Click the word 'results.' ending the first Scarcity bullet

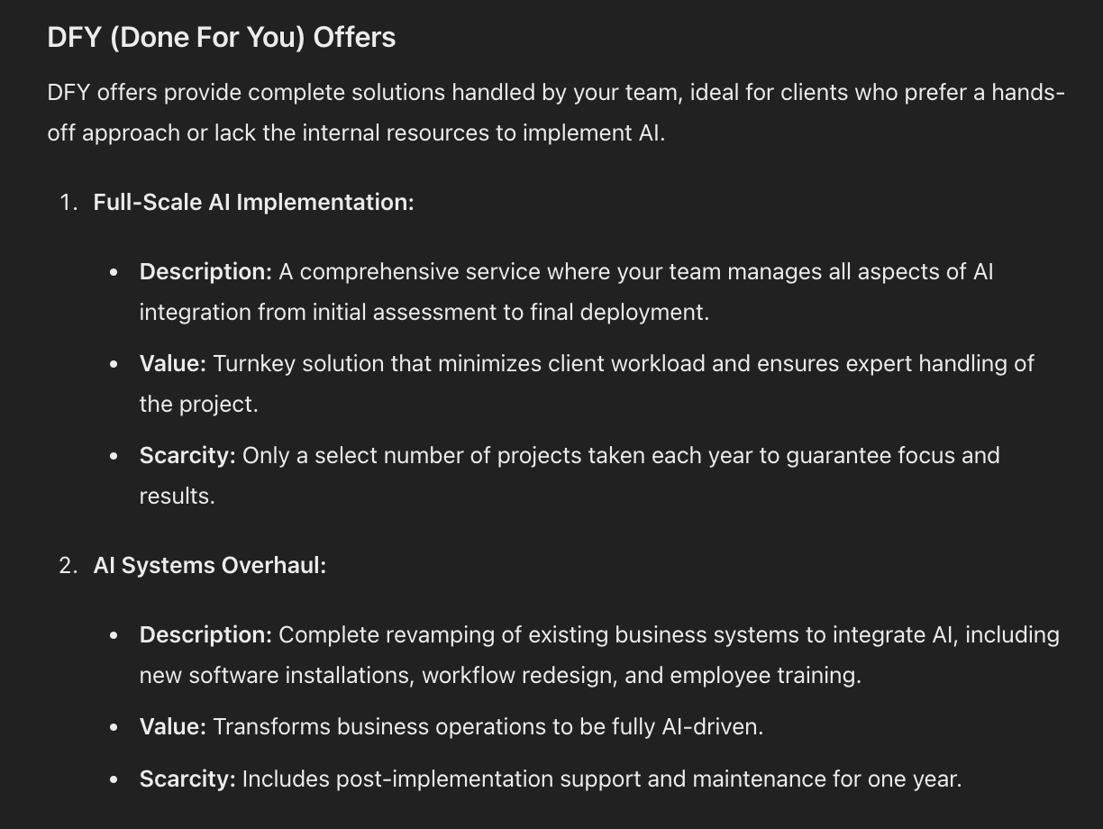click(177, 496)
